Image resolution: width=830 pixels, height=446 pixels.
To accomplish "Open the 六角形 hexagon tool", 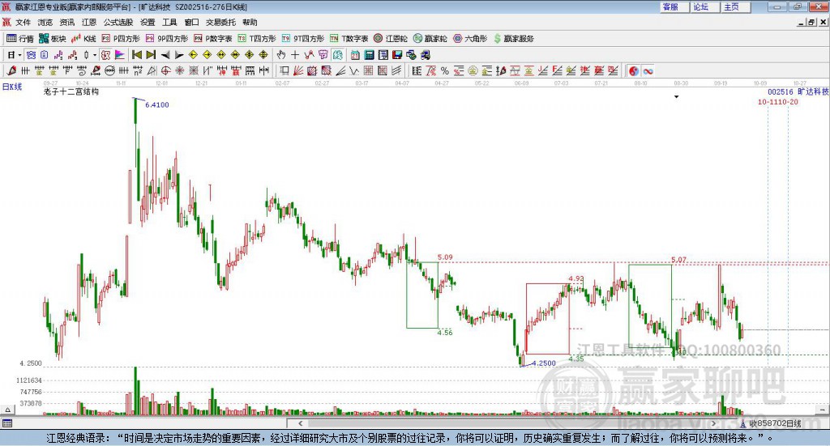I will 470,39.
